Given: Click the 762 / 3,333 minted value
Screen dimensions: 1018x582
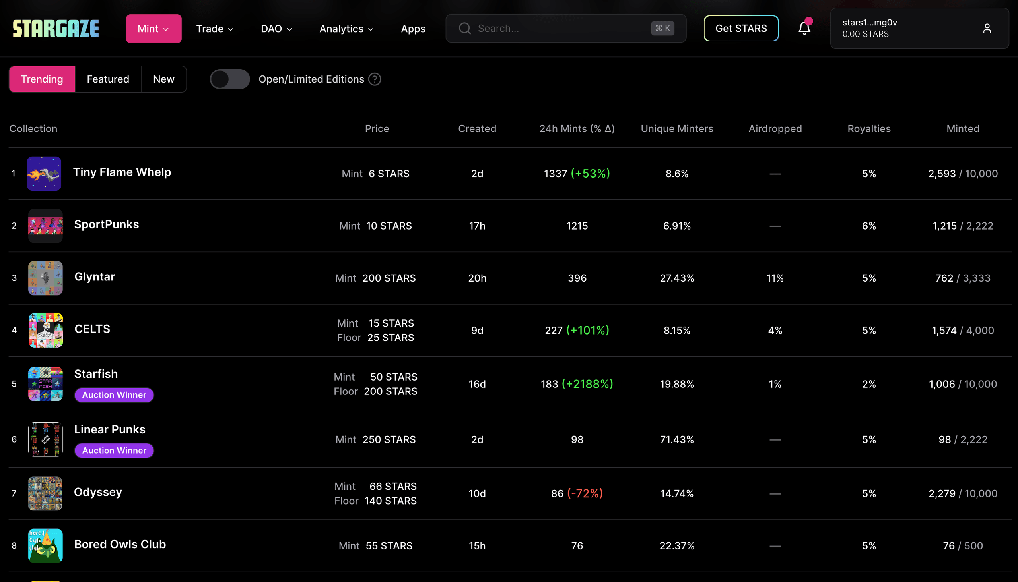Looking at the screenshot, I should click(963, 278).
